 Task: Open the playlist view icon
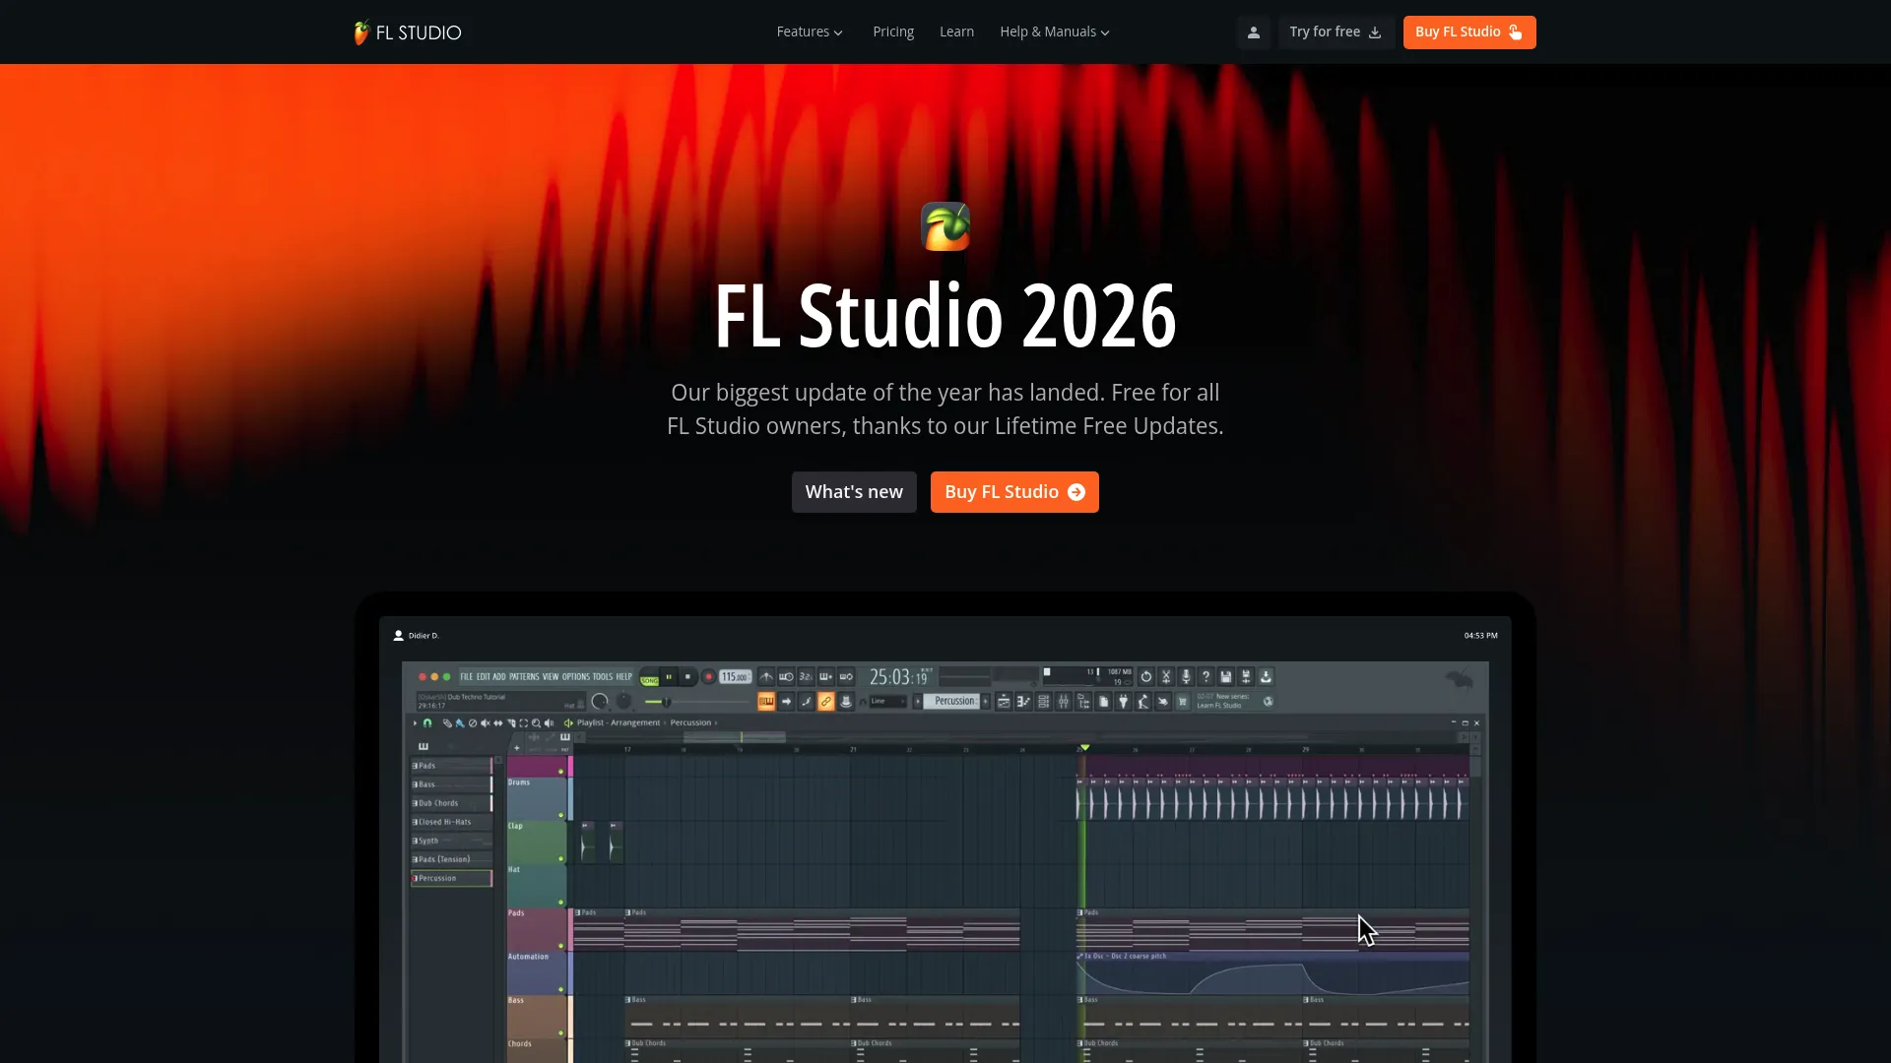click(1004, 702)
